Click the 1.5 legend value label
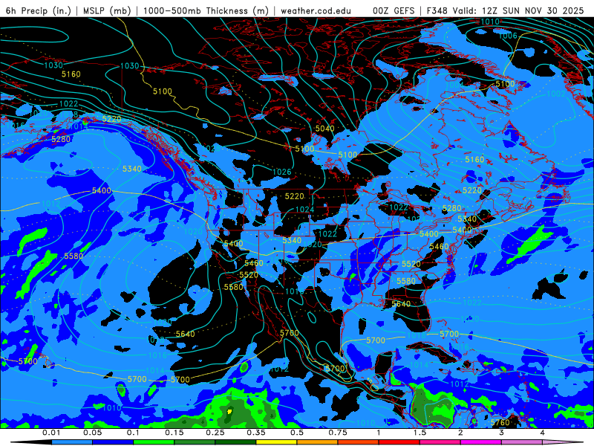 coord(420,433)
